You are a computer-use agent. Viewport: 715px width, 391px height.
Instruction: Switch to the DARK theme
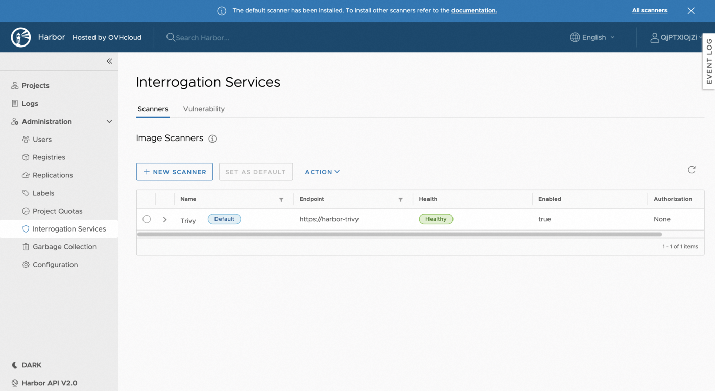click(x=26, y=365)
